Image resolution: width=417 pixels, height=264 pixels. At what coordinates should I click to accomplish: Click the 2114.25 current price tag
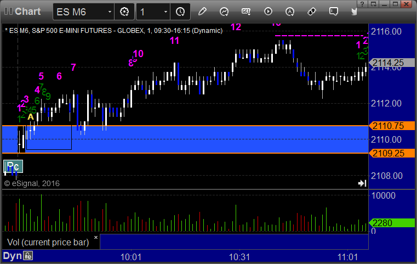click(x=391, y=63)
